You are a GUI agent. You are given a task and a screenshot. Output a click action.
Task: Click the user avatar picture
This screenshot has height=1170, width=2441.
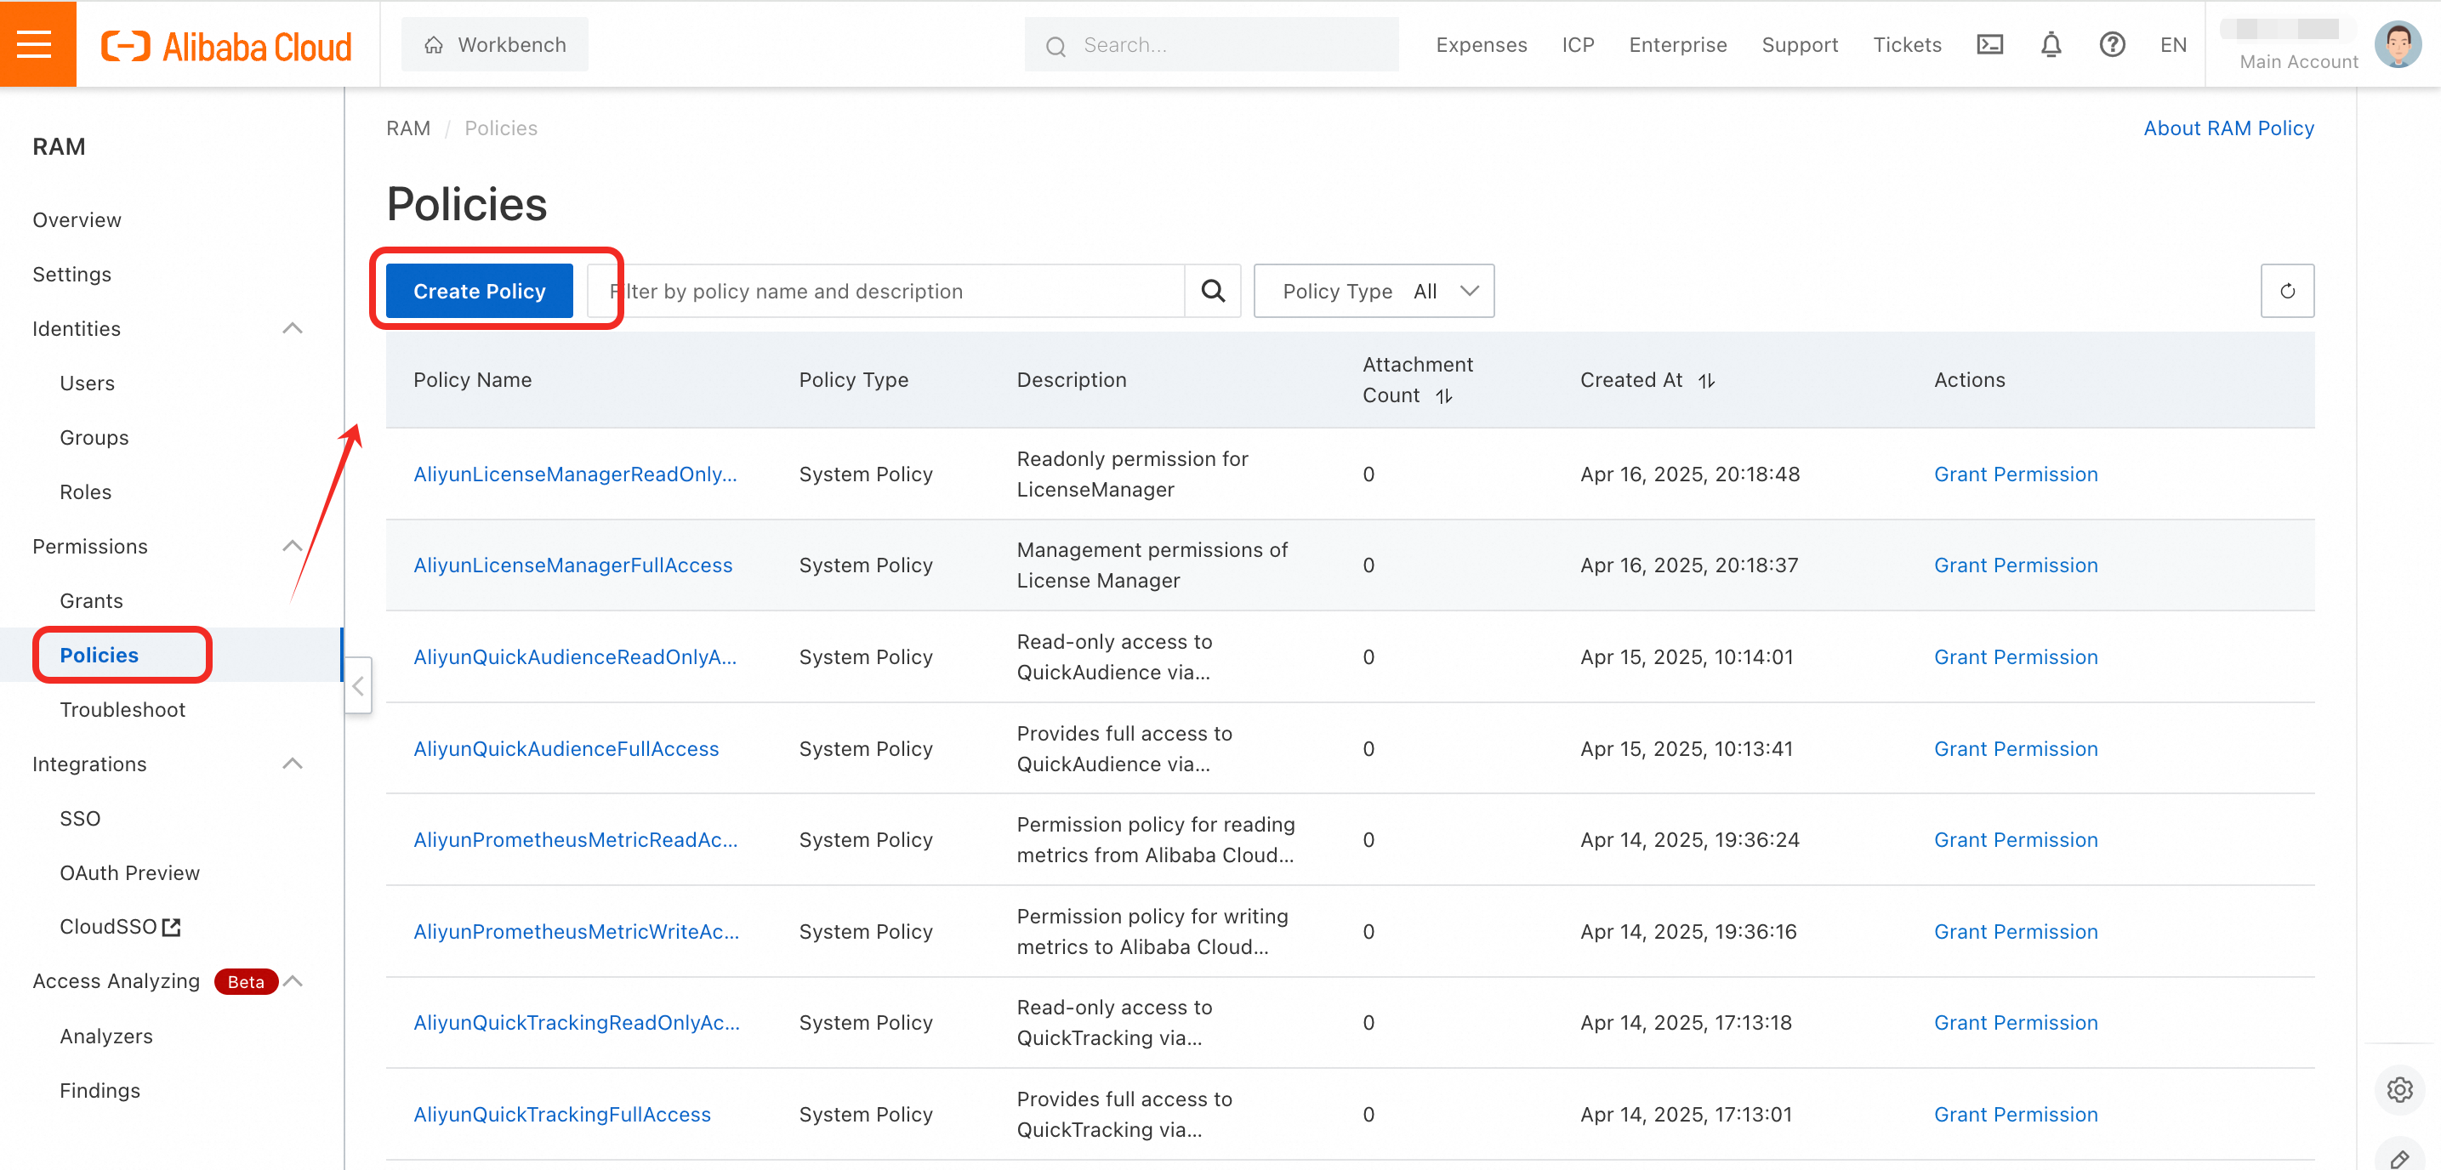(2398, 43)
